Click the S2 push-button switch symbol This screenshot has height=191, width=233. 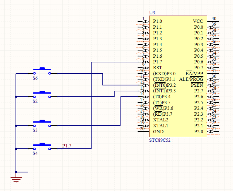click(x=42, y=94)
